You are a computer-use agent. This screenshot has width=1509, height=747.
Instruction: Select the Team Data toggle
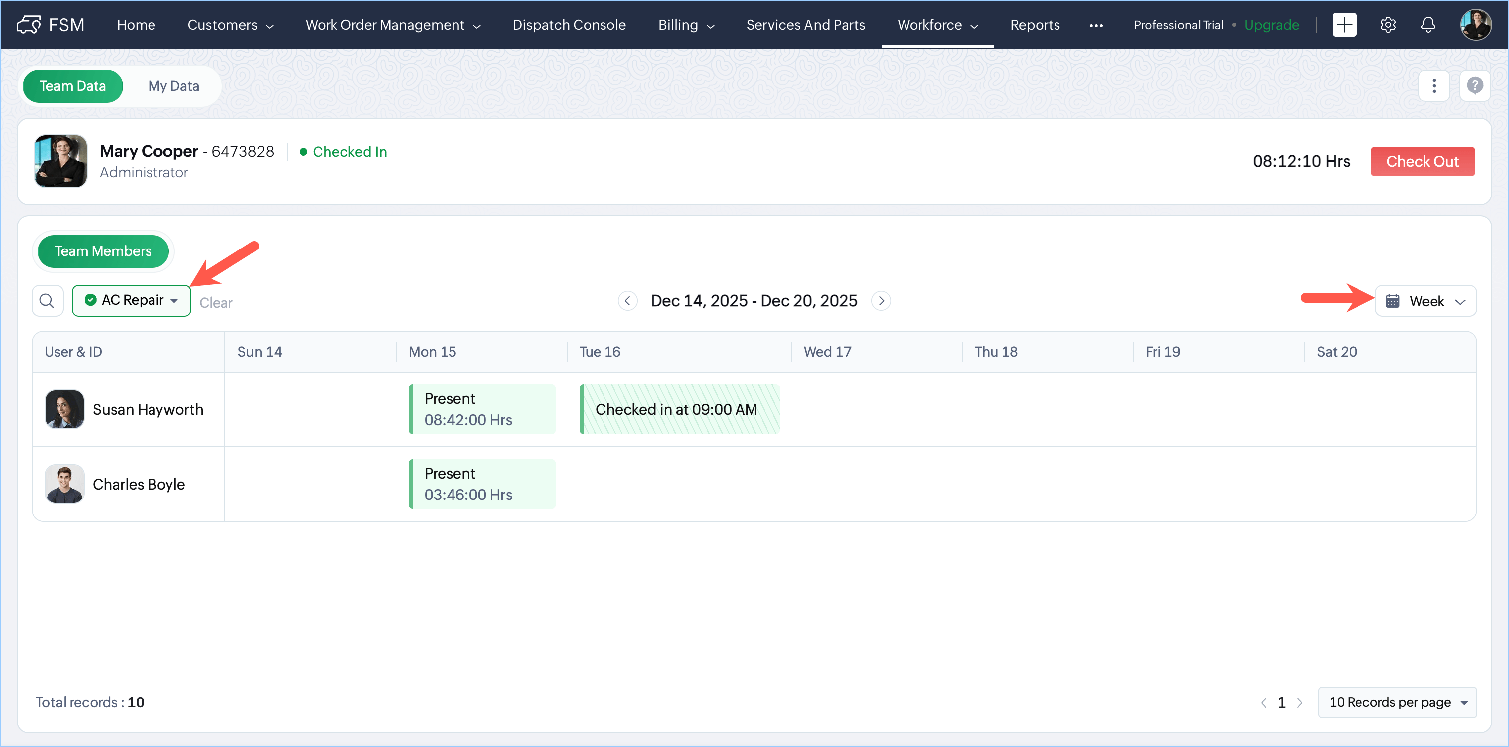[x=73, y=86]
